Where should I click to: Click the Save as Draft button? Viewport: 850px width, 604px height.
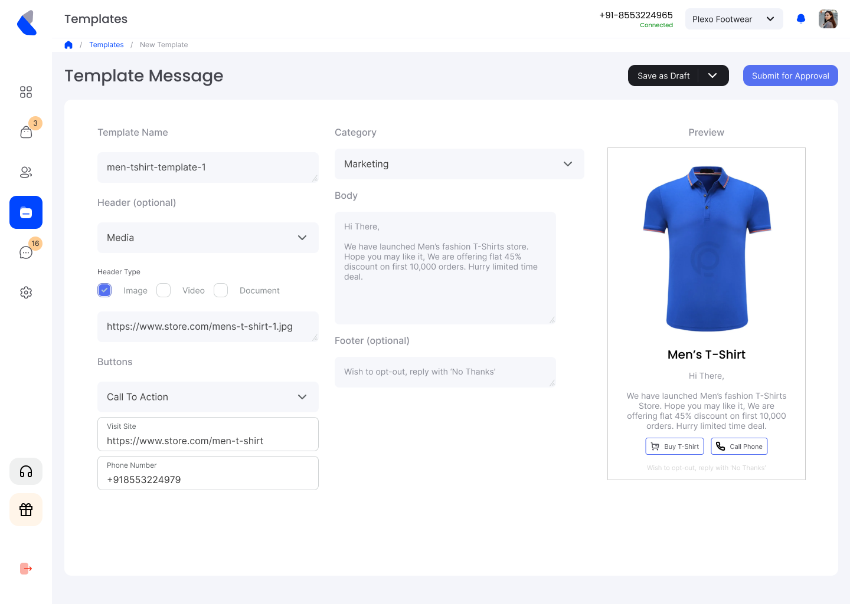click(x=663, y=75)
